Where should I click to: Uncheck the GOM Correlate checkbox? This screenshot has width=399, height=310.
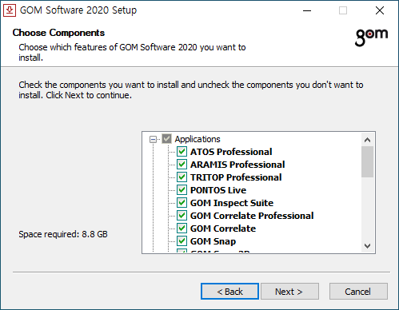point(182,229)
